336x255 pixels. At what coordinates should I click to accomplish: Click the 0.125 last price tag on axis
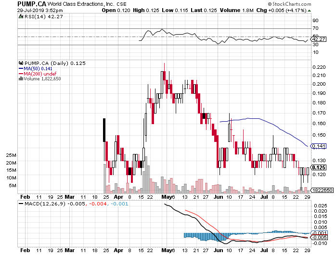pos(319,167)
